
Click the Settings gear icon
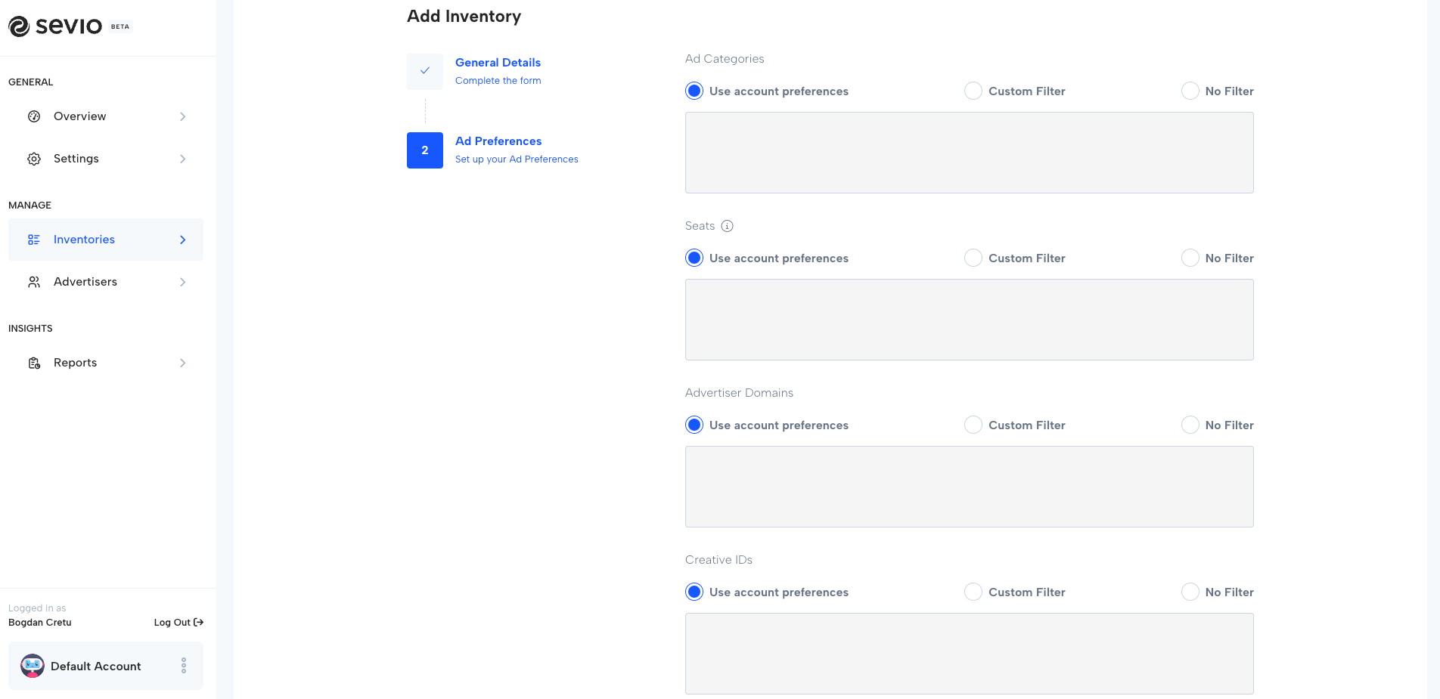click(x=34, y=158)
